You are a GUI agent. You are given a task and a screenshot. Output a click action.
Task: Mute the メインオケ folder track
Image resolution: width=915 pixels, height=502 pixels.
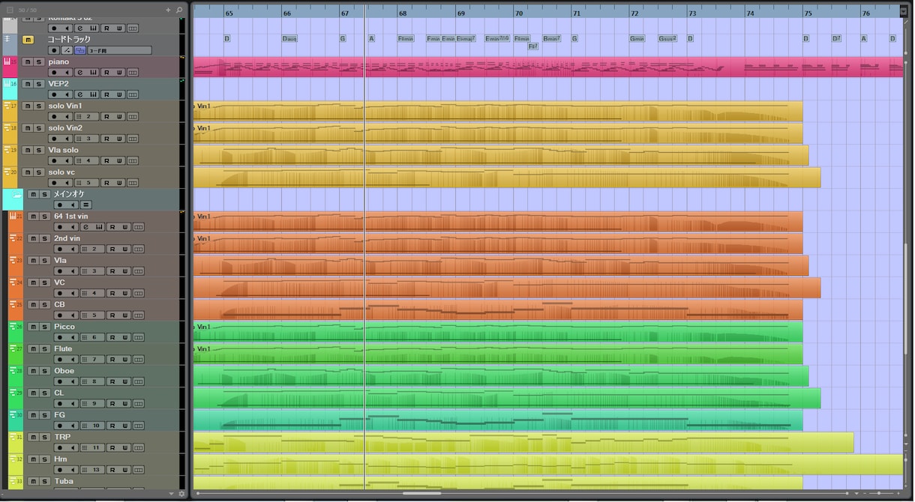coord(33,195)
